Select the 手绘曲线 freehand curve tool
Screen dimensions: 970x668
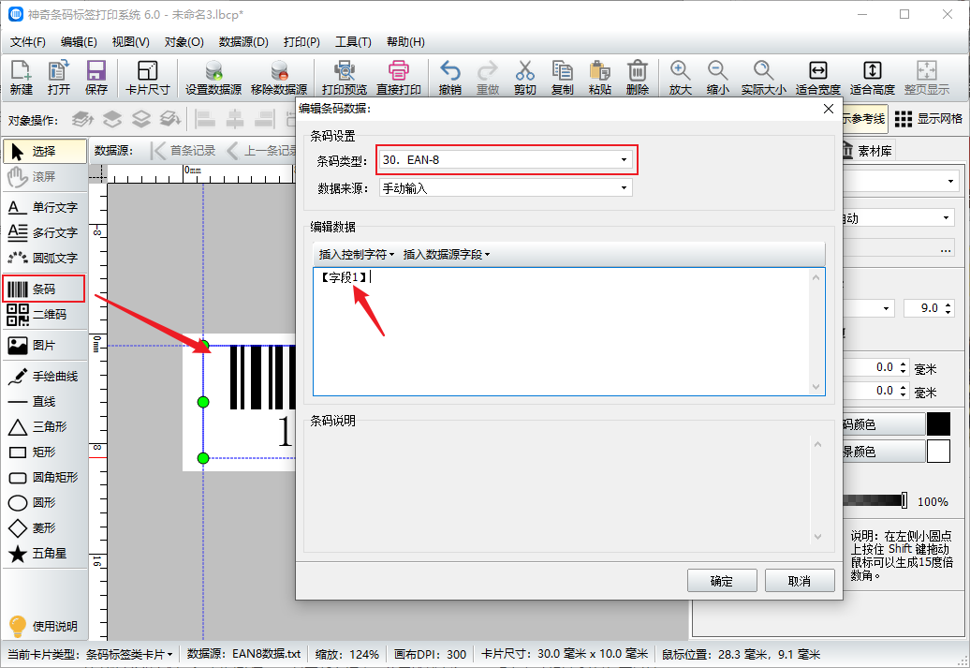44,377
